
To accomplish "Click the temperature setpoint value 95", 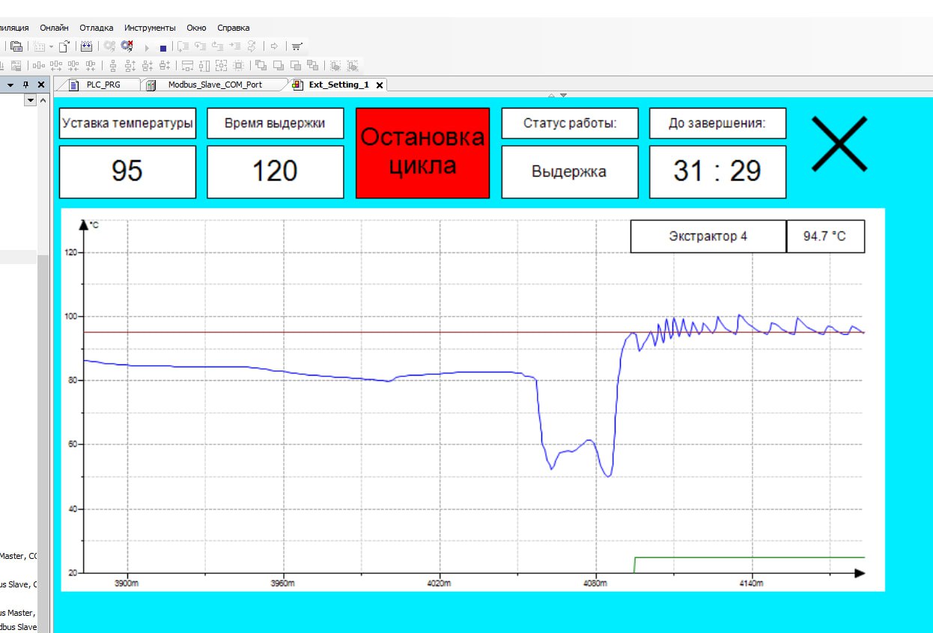I will pos(127,171).
